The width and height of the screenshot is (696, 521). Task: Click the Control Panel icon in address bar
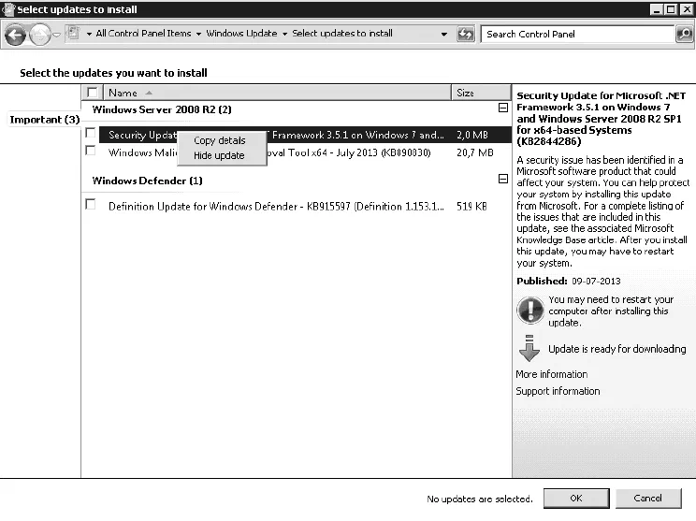[73, 34]
